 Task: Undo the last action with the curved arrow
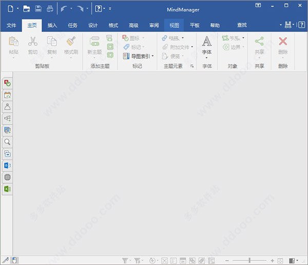pyautogui.click(x=64, y=8)
